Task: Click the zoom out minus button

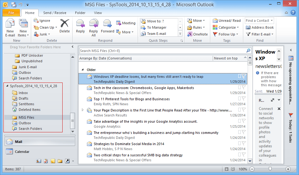Action: click(252, 169)
